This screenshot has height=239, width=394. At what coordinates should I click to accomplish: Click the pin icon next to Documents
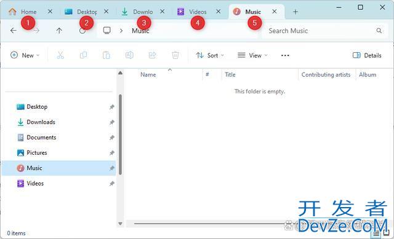tap(111, 138)
